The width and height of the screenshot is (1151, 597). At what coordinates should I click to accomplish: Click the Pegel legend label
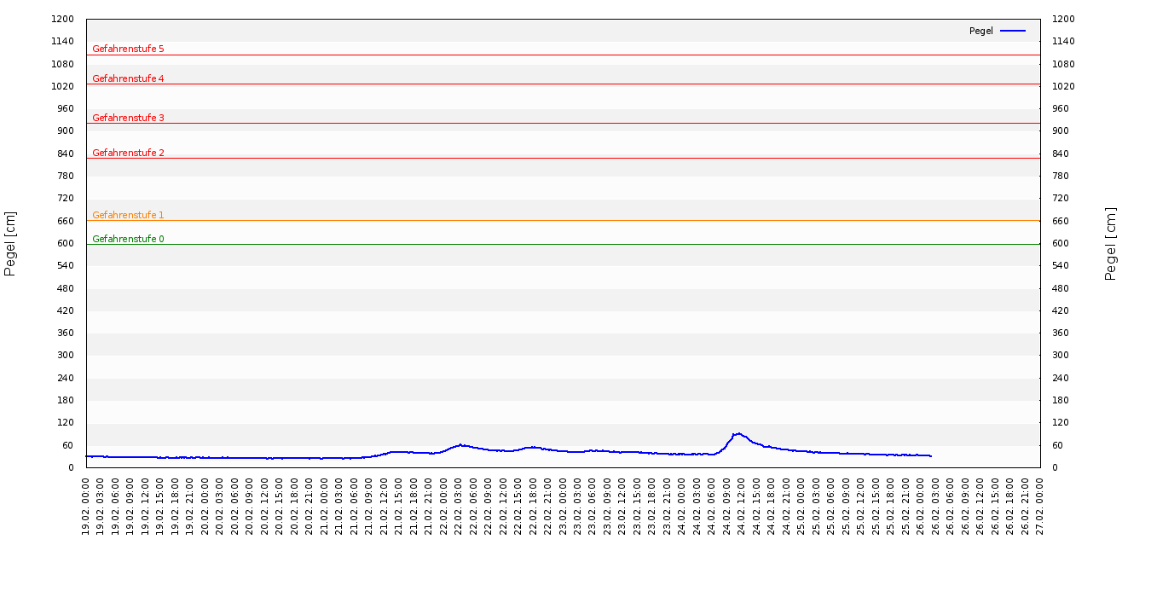[x=980, y=31]
